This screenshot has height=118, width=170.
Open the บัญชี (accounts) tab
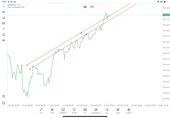(118, 111)
